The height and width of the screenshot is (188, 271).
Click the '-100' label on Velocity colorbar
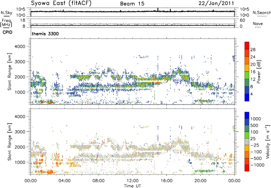tap(256, 152)
